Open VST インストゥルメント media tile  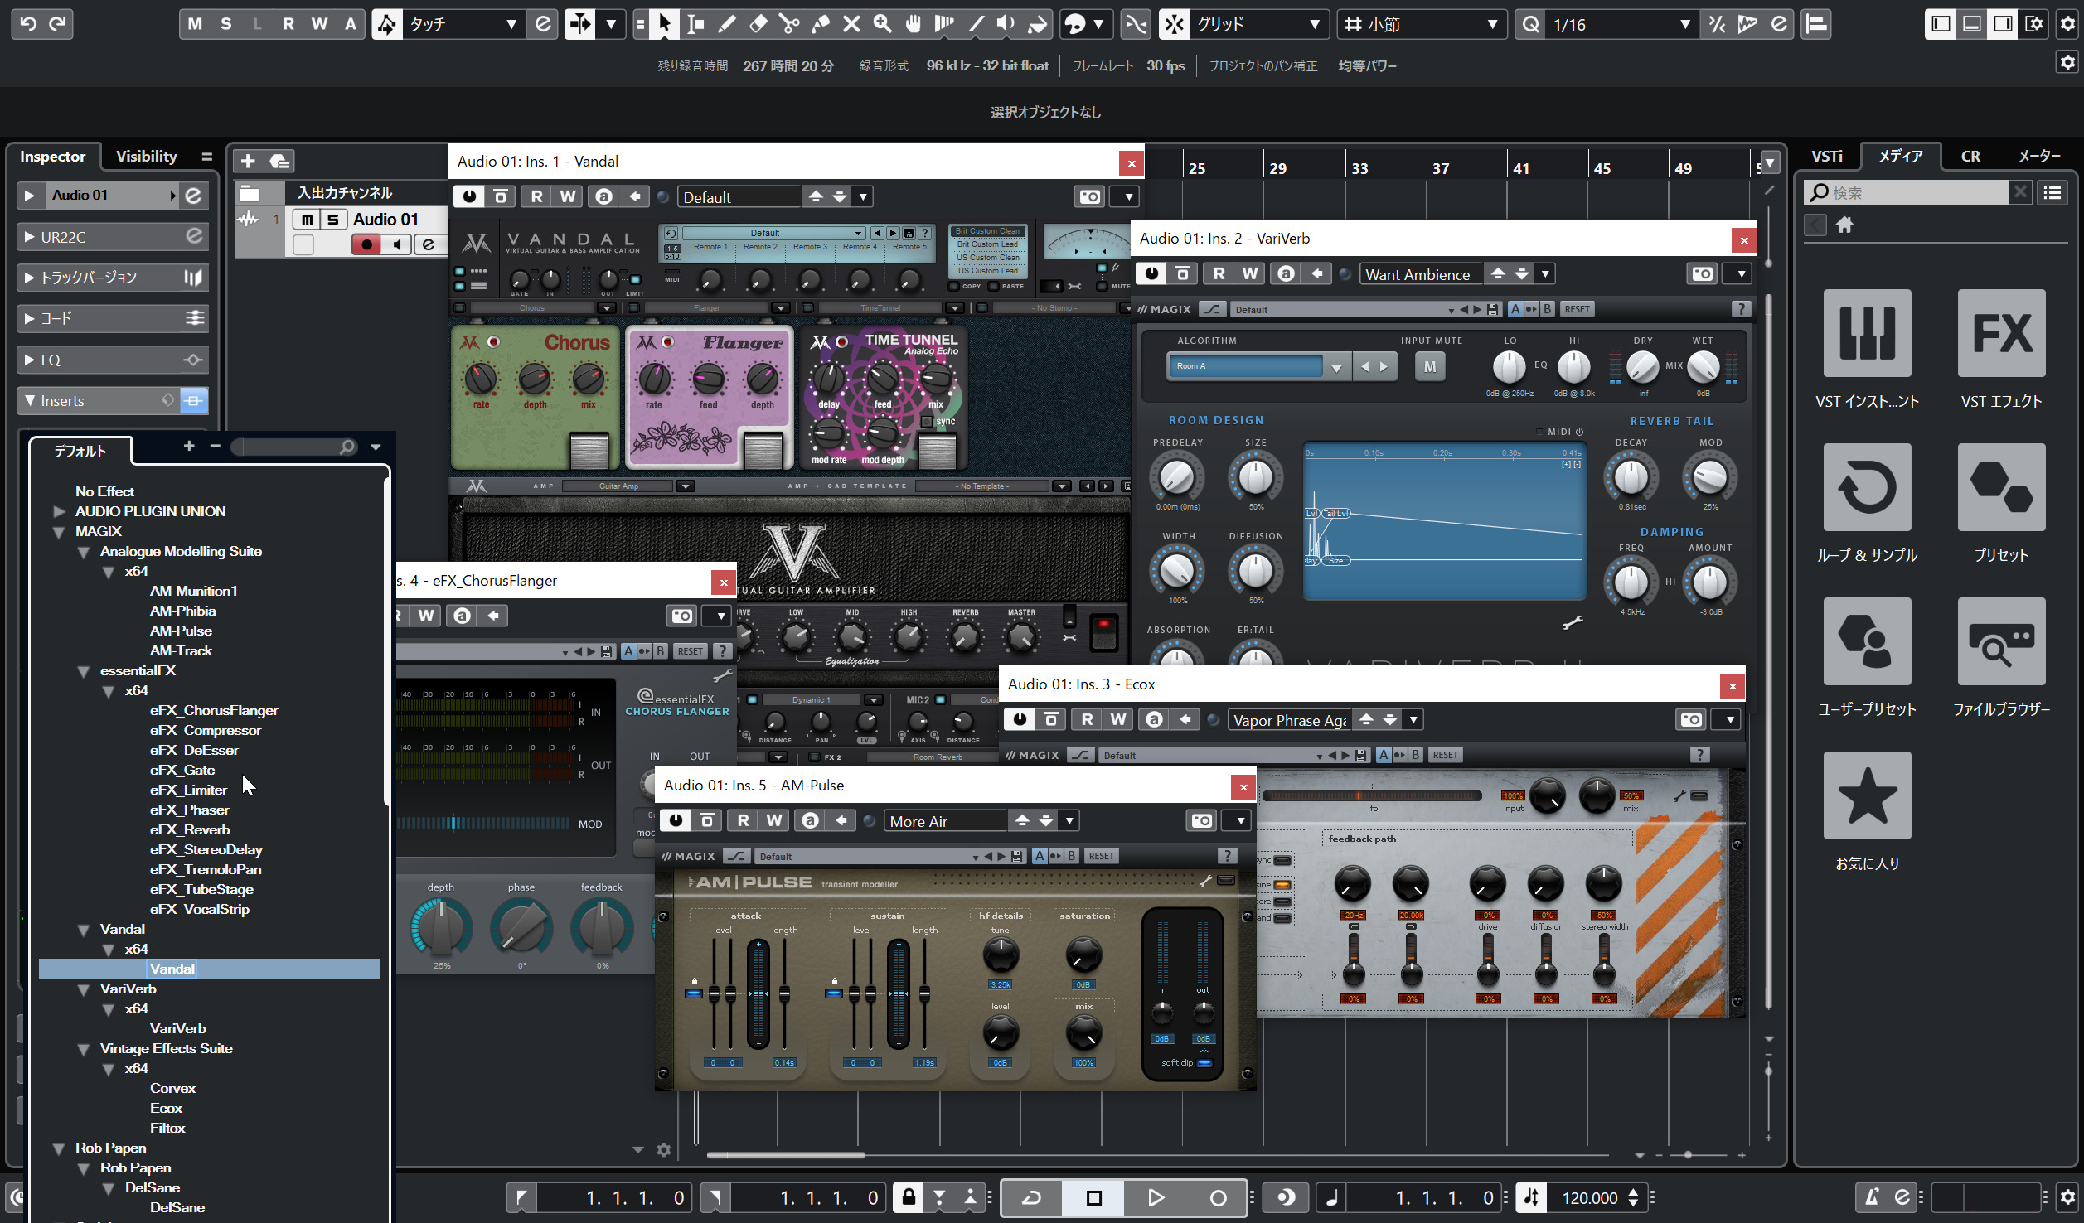[1867, 333]
